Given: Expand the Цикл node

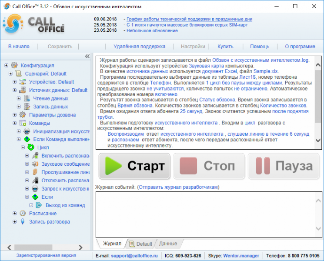Looking at the screenshot, I should 23,147.
